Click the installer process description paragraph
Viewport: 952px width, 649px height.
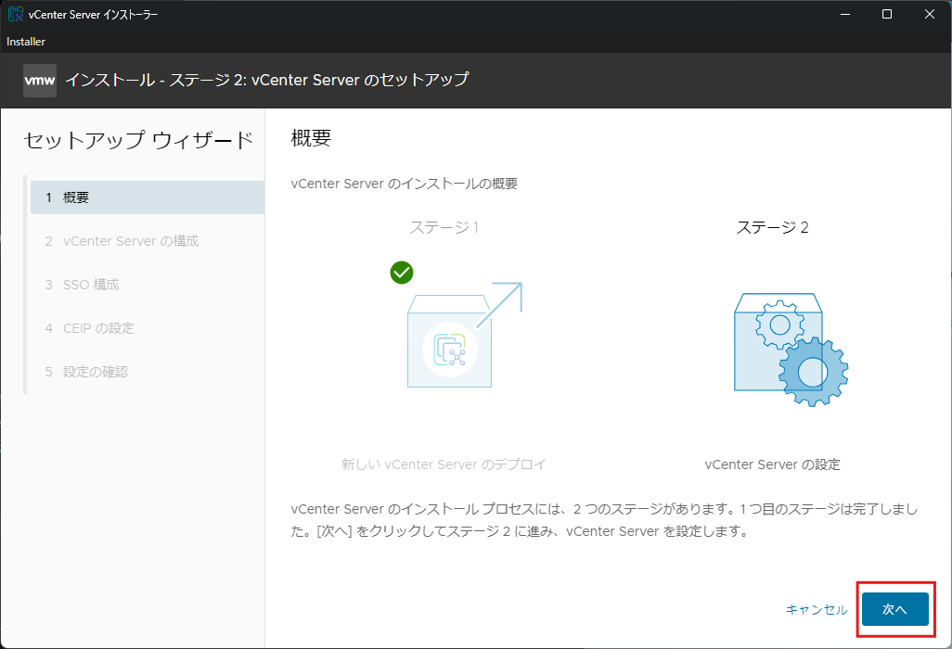point(605,520)
